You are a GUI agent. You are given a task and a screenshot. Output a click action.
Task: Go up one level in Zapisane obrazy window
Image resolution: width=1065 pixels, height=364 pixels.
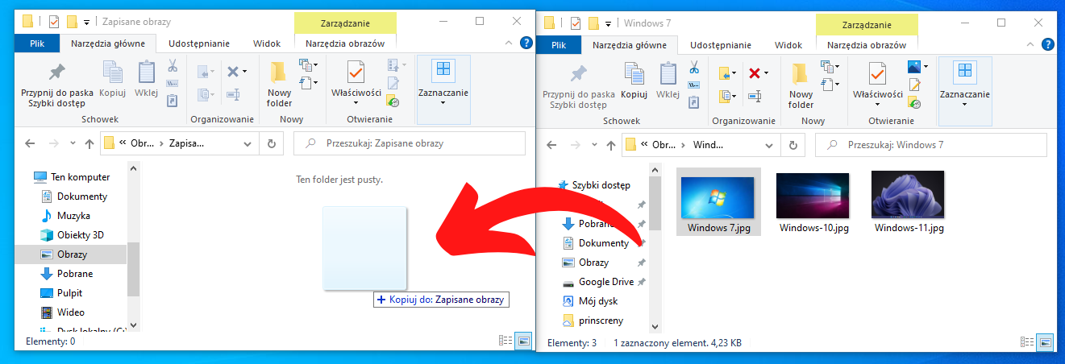coord(89,143)
